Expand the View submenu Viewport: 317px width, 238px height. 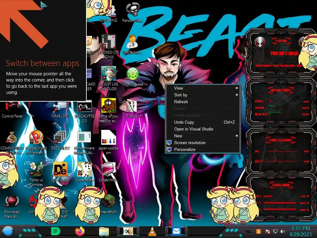[x=203, y=88]
